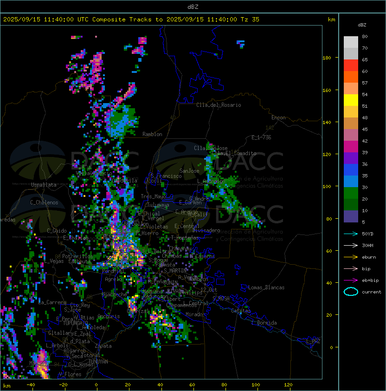Viewport: 386px width, 391px height.
Task: Click the 'Clla.El_Cavadito' map label
Action: (233, 153)
